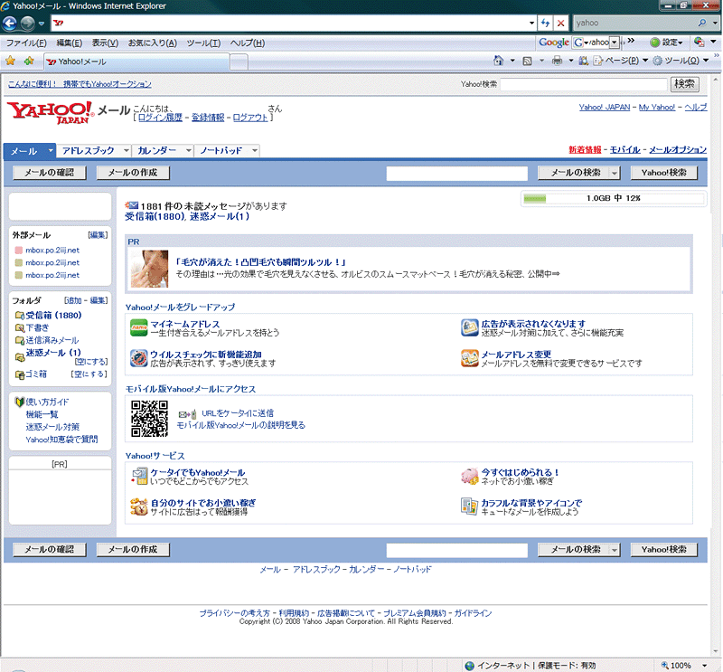The width and height of the screenshot is (723, 672).
Task: Click the browser Back arrow button
Action: [10, 23]
